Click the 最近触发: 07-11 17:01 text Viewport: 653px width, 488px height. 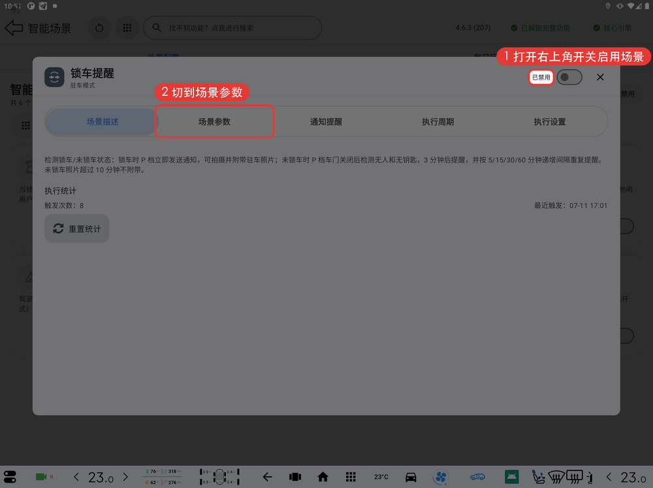[571, 206]
